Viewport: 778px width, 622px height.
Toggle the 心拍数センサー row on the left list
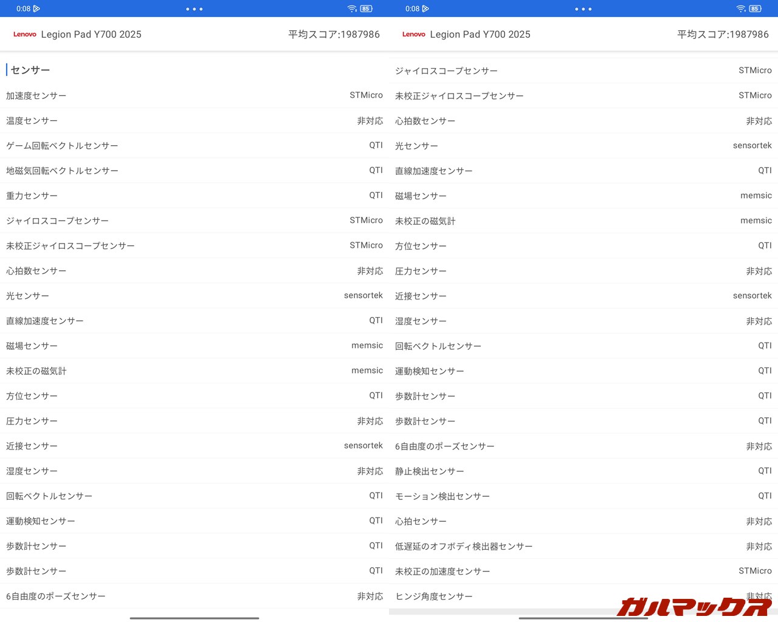point(194,270)
